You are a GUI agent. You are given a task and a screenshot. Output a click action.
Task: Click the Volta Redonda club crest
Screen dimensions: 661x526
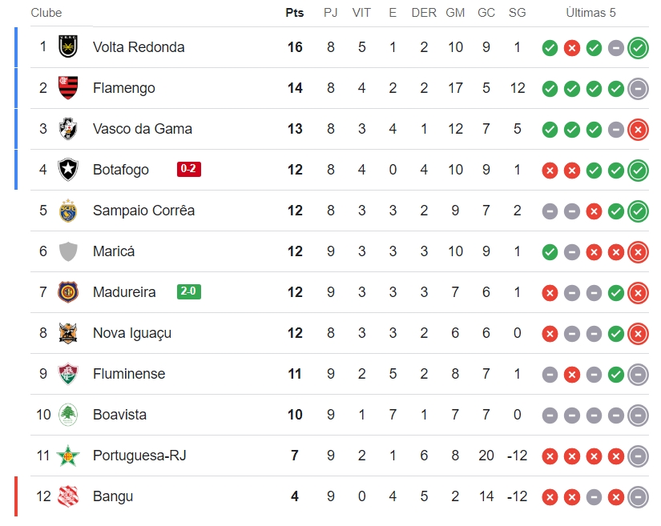[68, 46]
